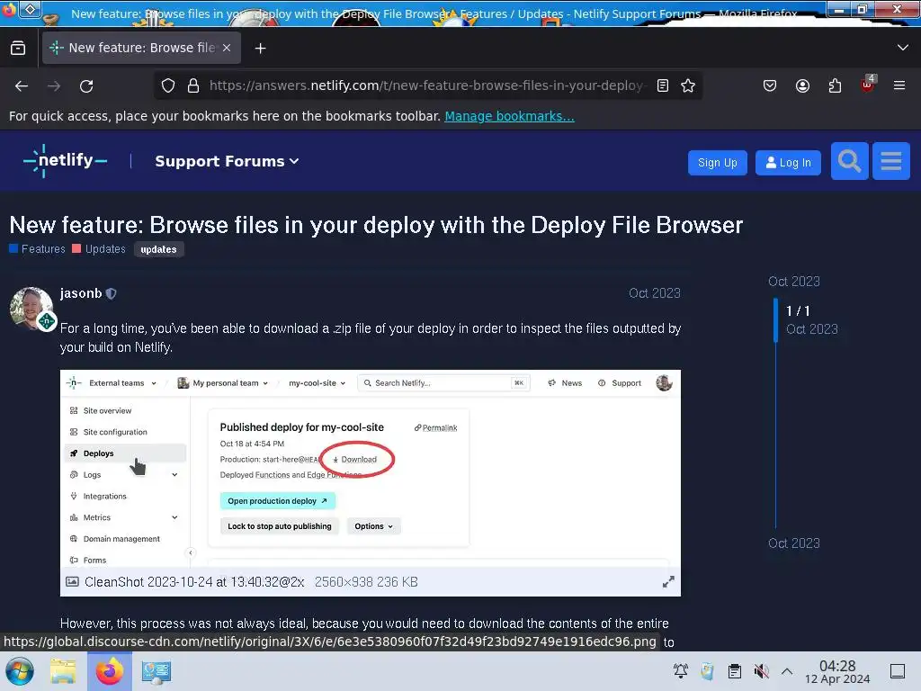Show site security padlock info
921x691 pixels.
click(193, 85)
